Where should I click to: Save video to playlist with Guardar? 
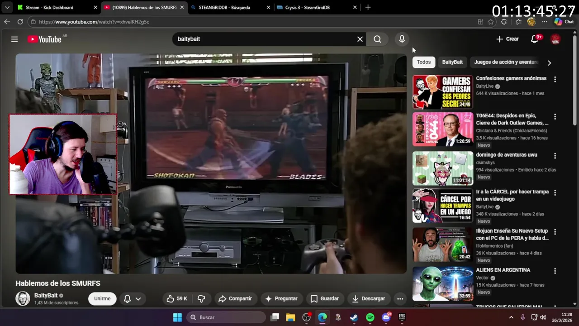(325, 299)
